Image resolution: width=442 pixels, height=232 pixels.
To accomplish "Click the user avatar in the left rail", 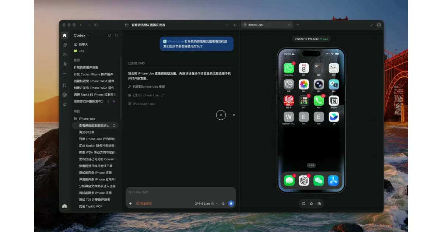I will (x=65, y=207).
